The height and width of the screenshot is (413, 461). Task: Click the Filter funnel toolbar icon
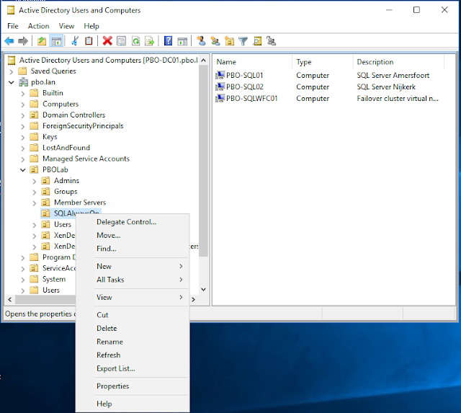click(x=243, y=41)
